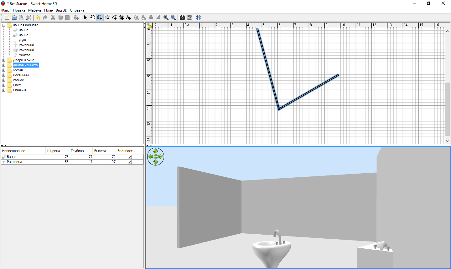Copy the selection using the toolbar copy icon

[x=60, y=18]
